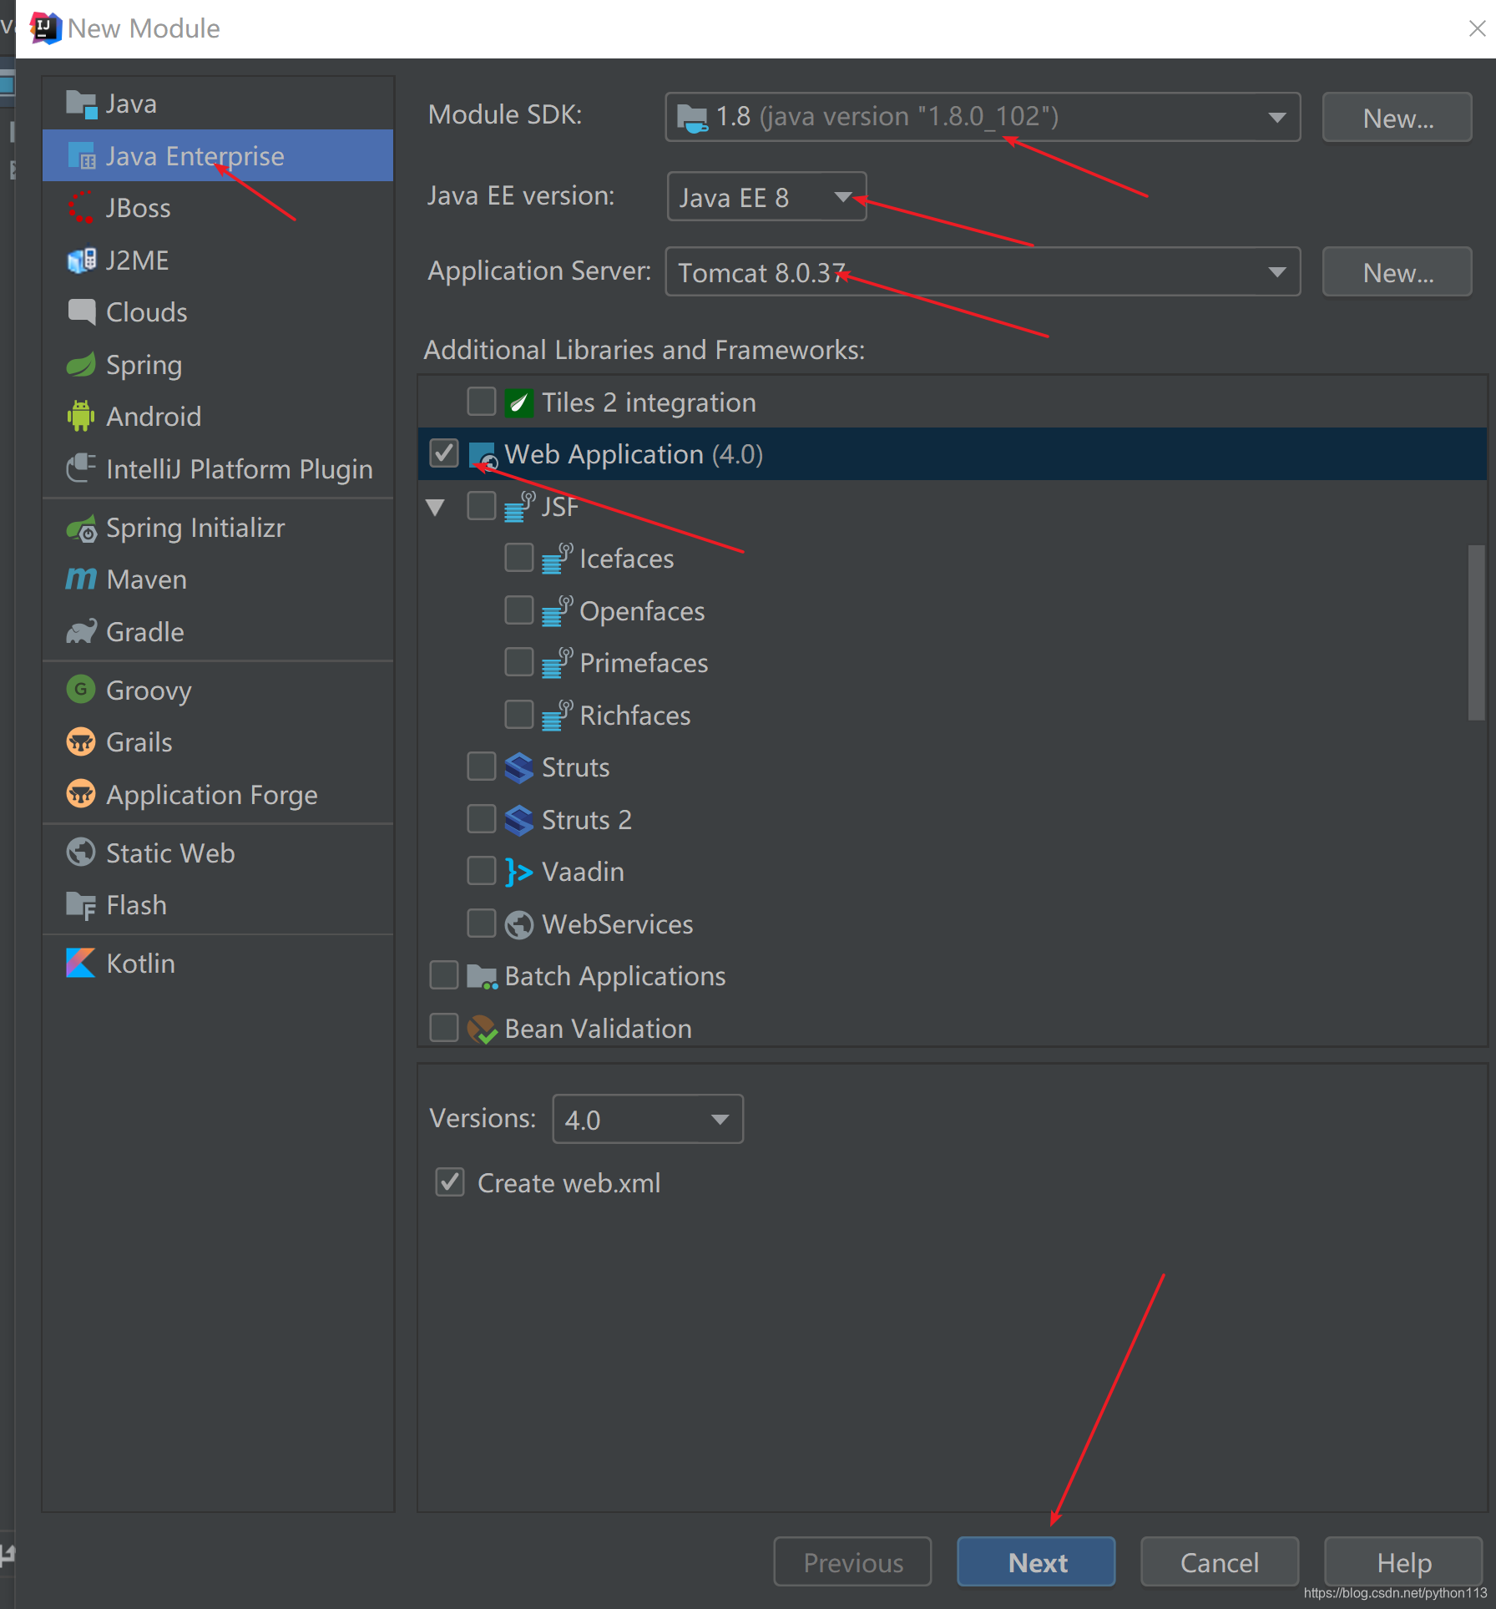Open the Application Server dropdown
Viewport: 1496px width, 1609px height.
click(983, 272)
